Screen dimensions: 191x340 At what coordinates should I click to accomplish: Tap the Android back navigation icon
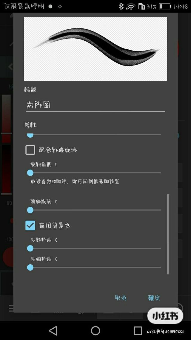point(53,331)
